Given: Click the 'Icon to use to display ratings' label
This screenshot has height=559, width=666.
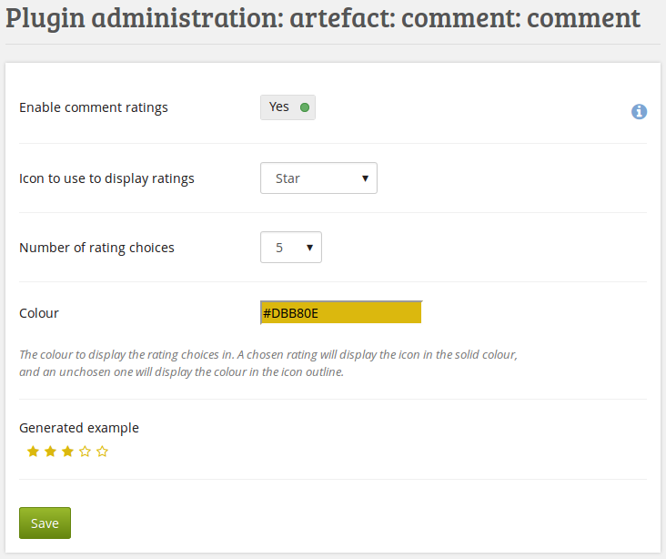Looking at the screenshot, I should tap(106, 178).
